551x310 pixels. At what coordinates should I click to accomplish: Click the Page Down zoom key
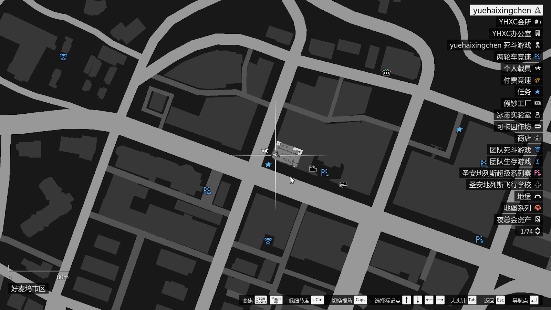coord(261,300)
